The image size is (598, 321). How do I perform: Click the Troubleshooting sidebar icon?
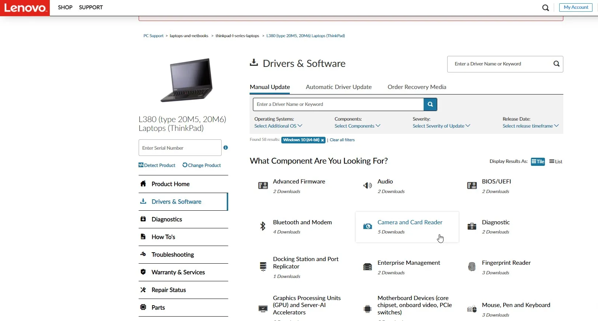(143, 254)
